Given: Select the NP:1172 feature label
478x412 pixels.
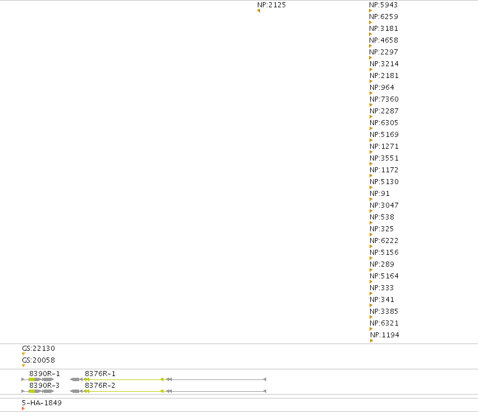Looking at the screenshot, I should point(384,170).
